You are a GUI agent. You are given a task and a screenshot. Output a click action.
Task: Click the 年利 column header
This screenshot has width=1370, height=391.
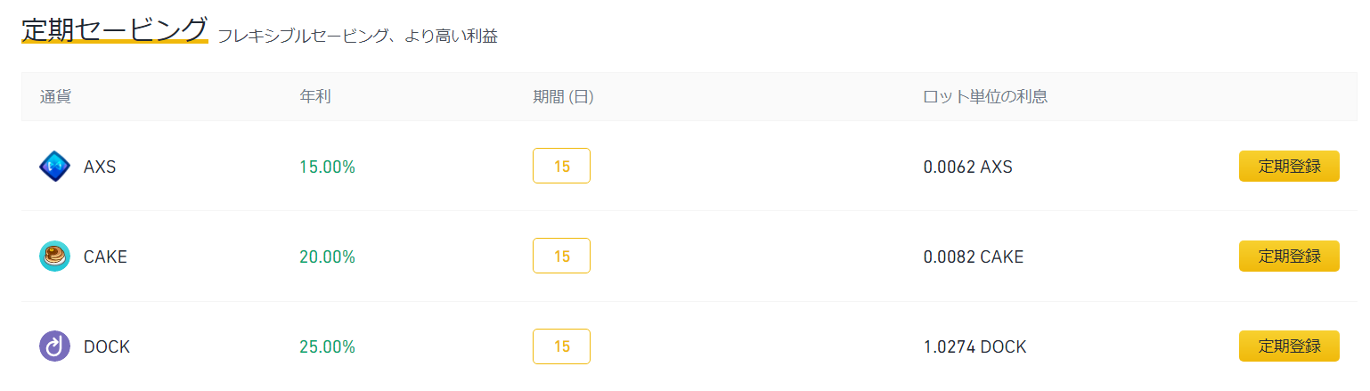pyautogui.click(x=315, y=96)
